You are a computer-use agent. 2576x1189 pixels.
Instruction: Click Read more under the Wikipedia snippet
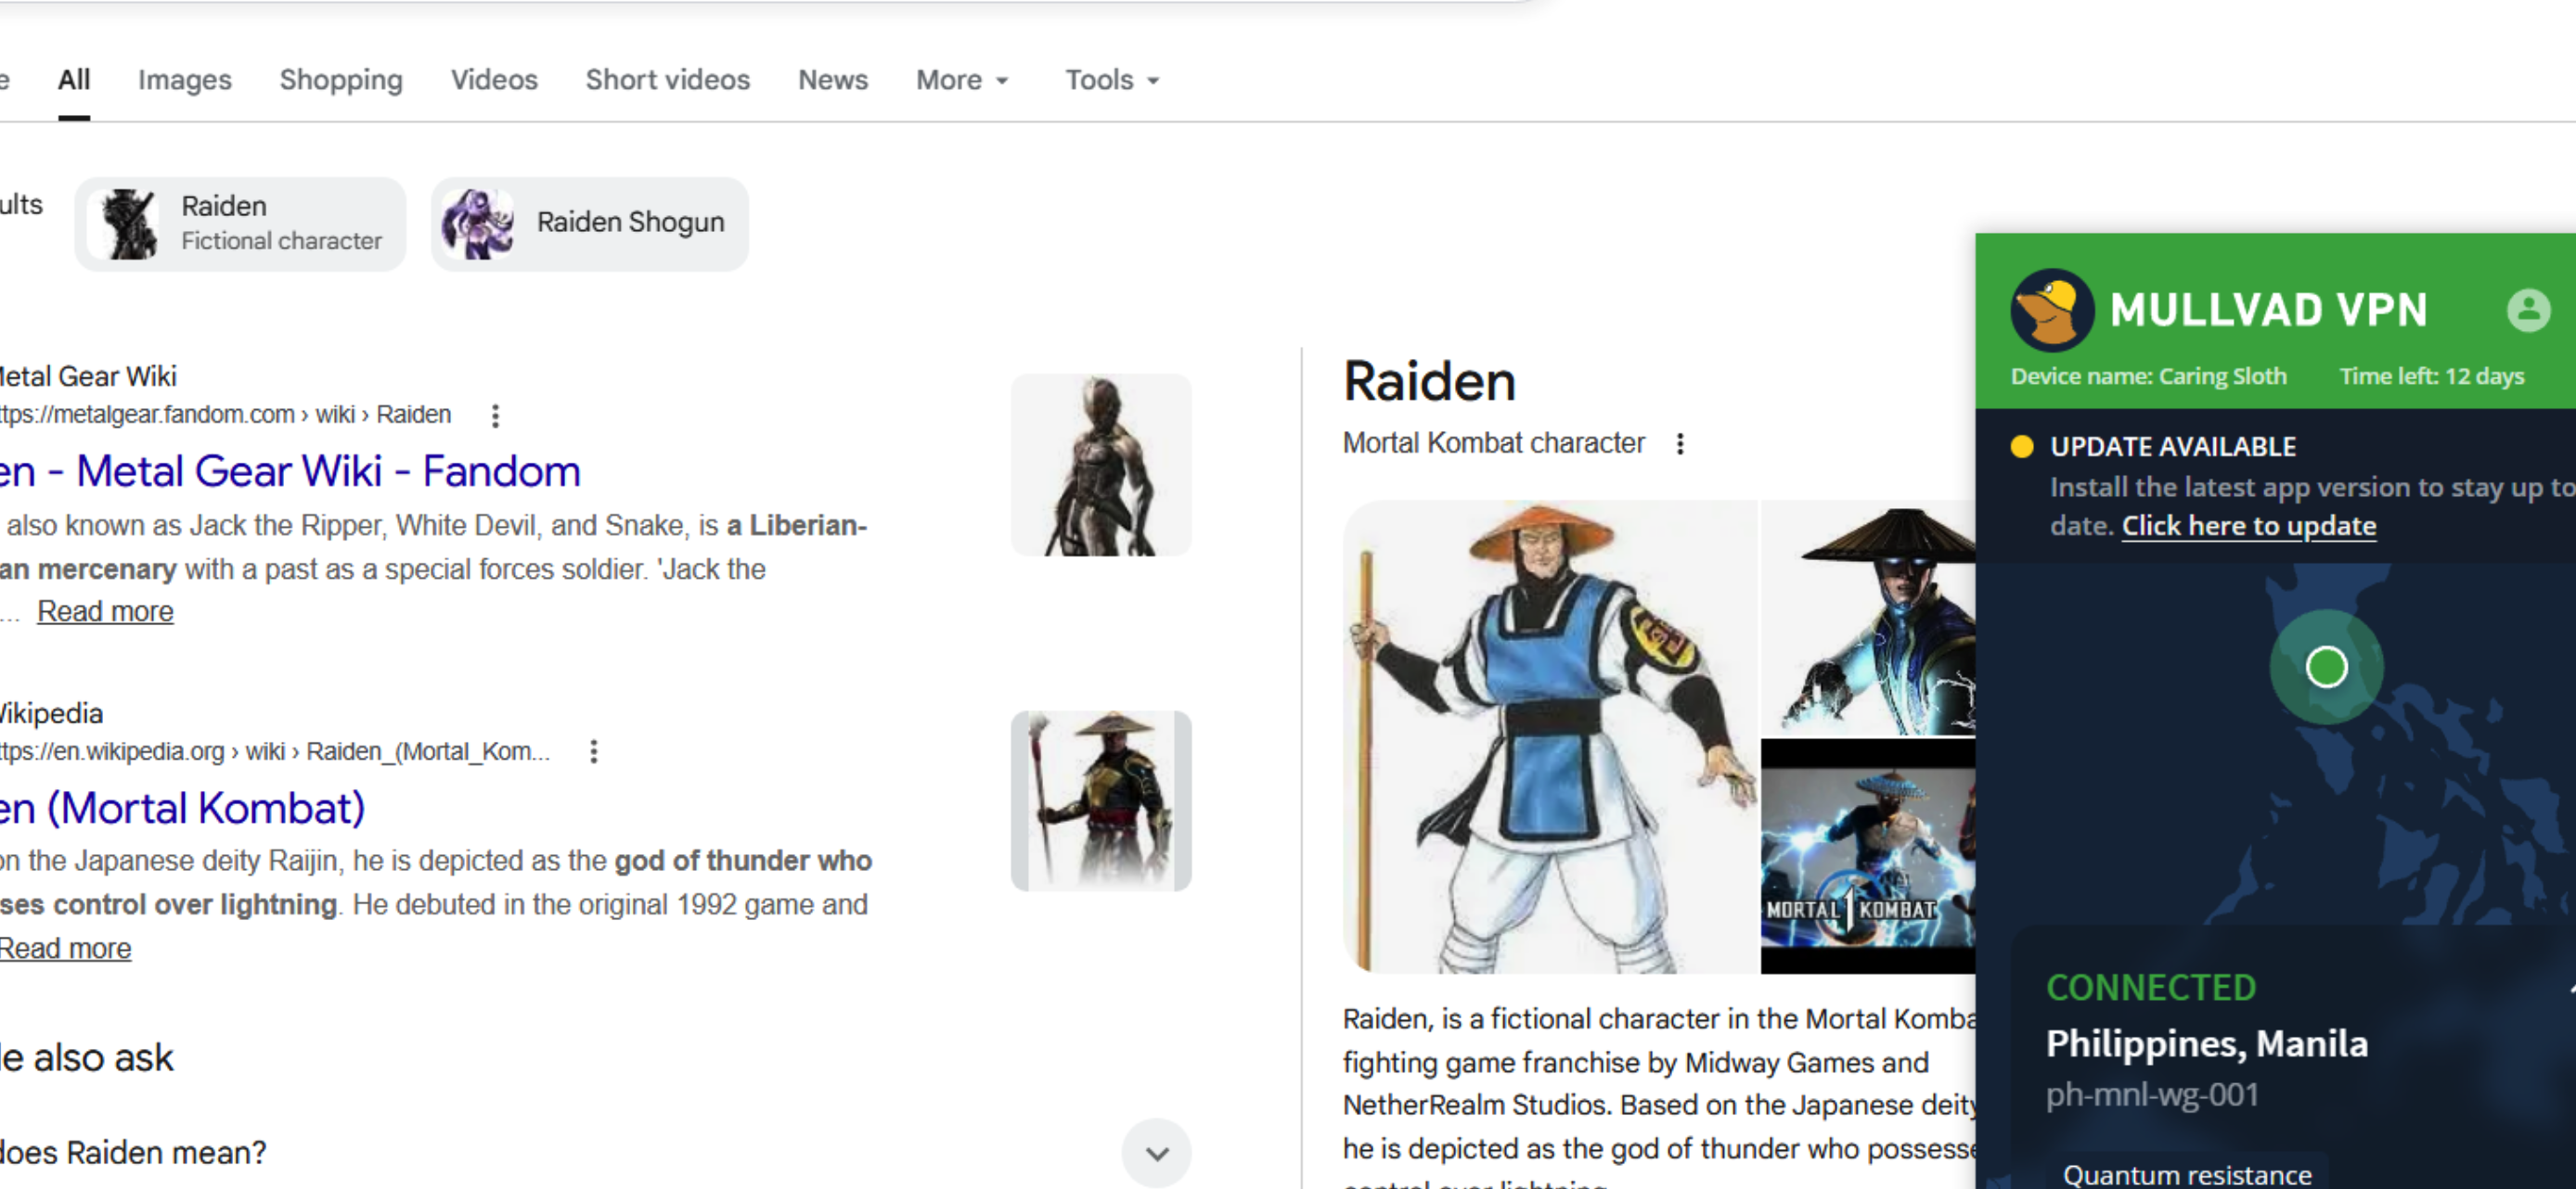tap(65, 948)
